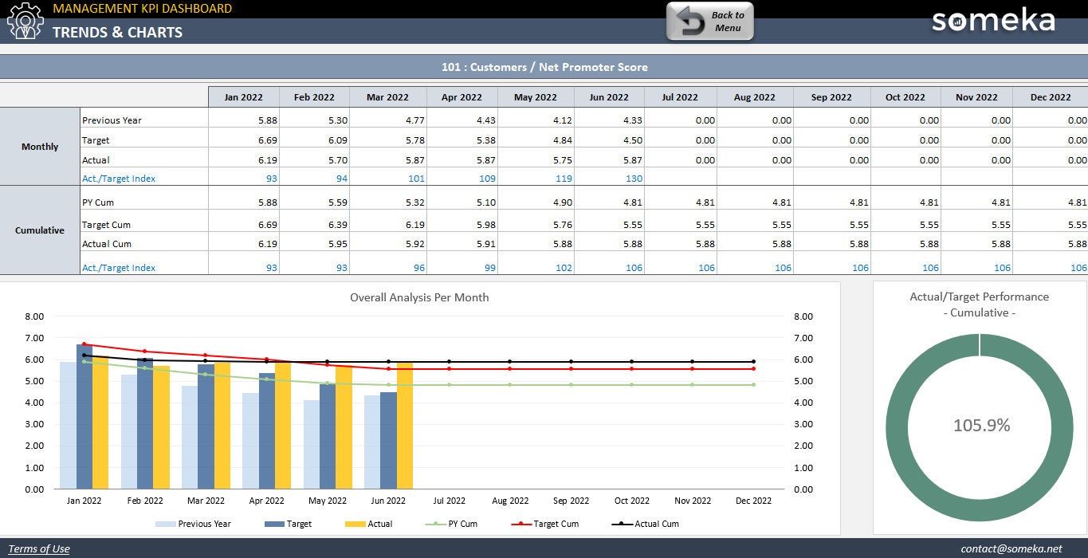Click the curved back arrow icon

689,22
